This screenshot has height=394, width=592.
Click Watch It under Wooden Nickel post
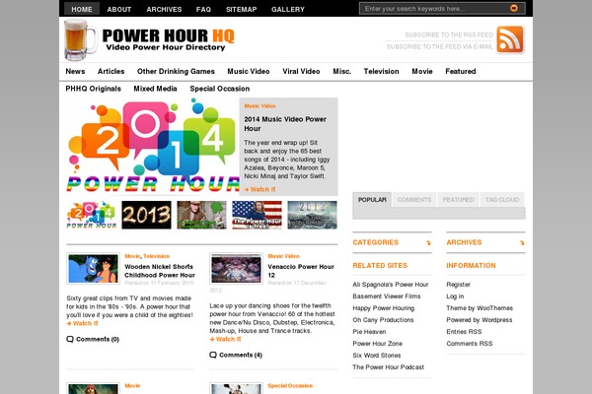82,323
